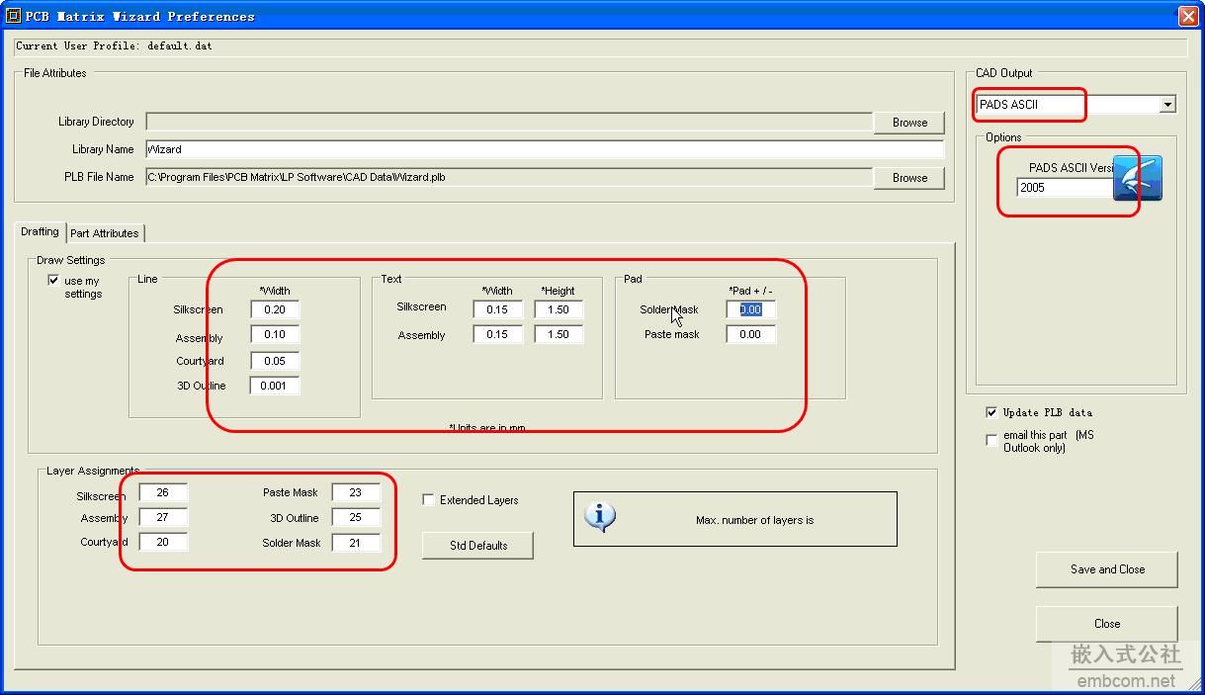The height and width of the screenshot is (695, 1205).
Task: Click the Close button below Save and Close
Action: (1106, 624)
